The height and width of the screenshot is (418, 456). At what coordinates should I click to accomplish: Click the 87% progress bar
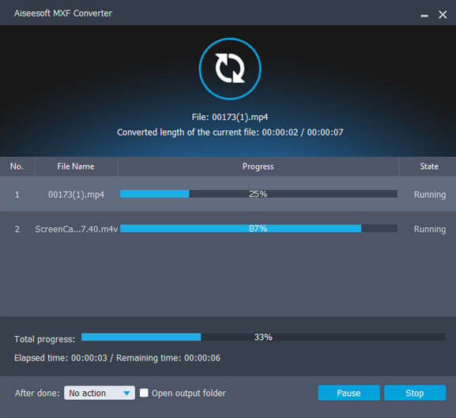point(258,229)
